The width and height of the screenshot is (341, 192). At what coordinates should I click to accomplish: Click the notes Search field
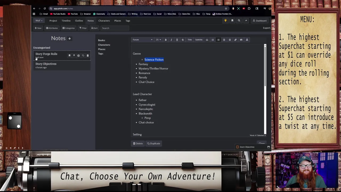click(115, 28)
